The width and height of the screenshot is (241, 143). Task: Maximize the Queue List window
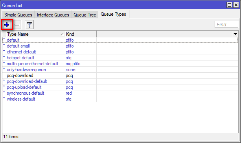(x=229, y=5)
